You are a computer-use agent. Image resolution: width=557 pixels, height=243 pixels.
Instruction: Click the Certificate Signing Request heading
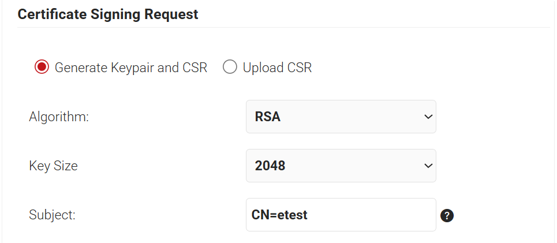tap(108, 14)
